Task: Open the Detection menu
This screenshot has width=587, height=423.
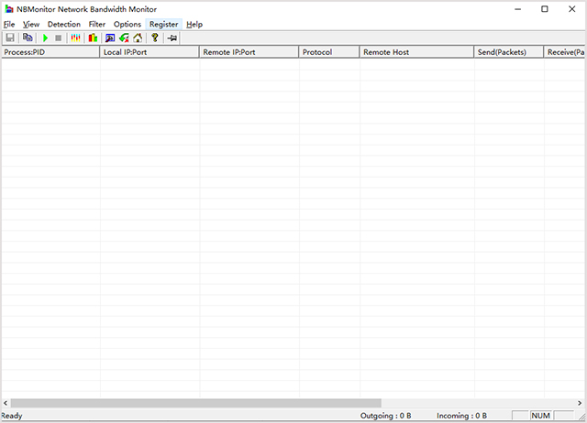Action: click(x=64, y=24)
